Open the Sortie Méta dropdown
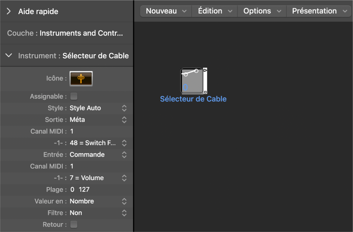 pyautogui.click(x=124, y=120)
